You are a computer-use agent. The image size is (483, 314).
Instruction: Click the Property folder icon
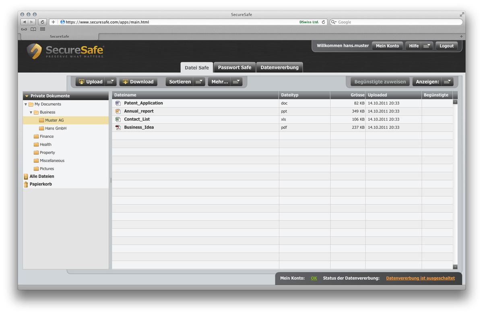pyautogui.click(x=36, y=152)
